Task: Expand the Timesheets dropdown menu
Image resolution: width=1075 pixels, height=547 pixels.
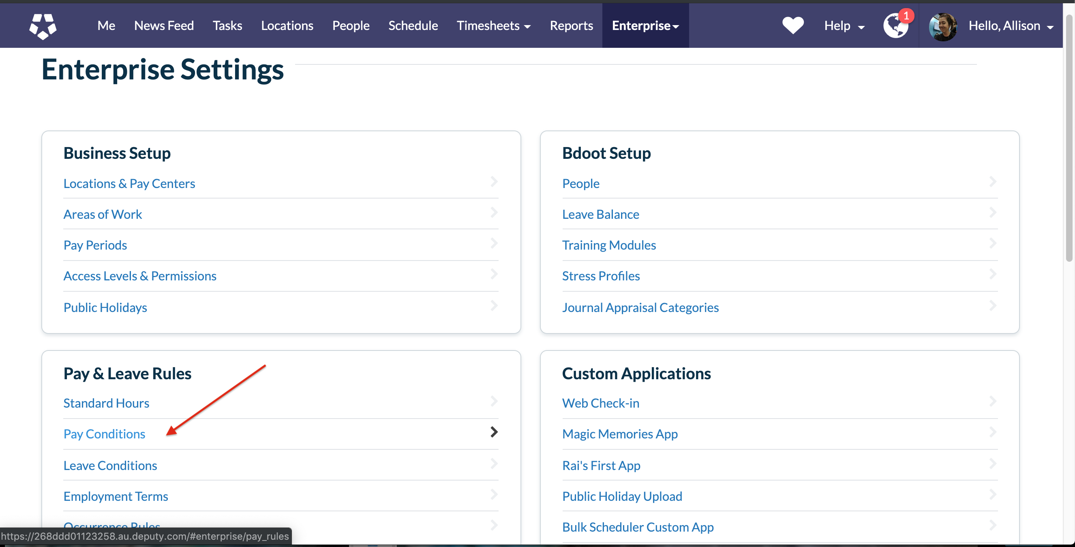Action: tap(493, 26)
